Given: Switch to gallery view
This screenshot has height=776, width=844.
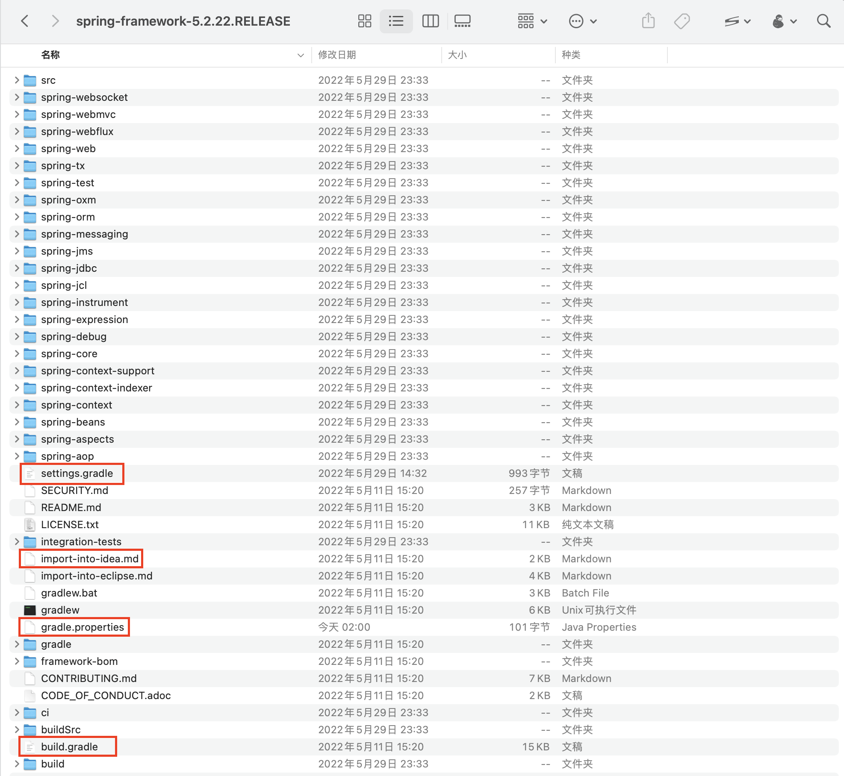Looking at the screenshot, I should pyautogui.click(x=462, y=21).
